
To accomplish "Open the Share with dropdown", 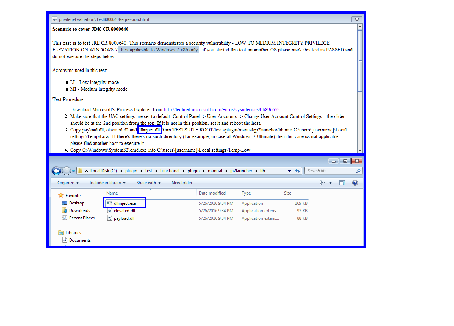I will pyautogui.click(x=148, y=183).
